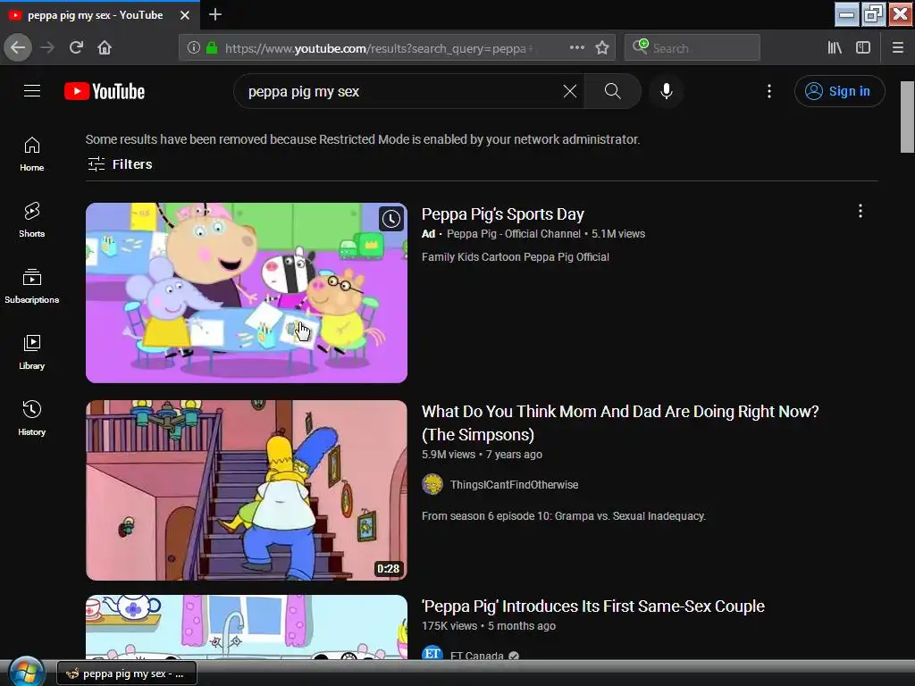
Task: Open ThingsICantFindOtherwise channel name
Action: point(514,485)
